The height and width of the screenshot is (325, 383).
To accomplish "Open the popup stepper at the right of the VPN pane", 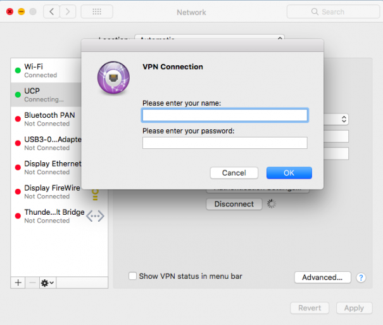I will click(344, 119).
